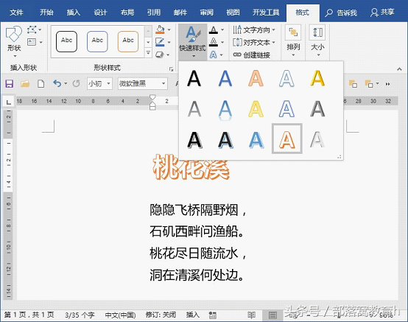Image resolution: width=408 pixels, height=322 pixels.
Task: Click the Text Effects glowing A icon
Action: pyautogui.click(x=214, y=55)
